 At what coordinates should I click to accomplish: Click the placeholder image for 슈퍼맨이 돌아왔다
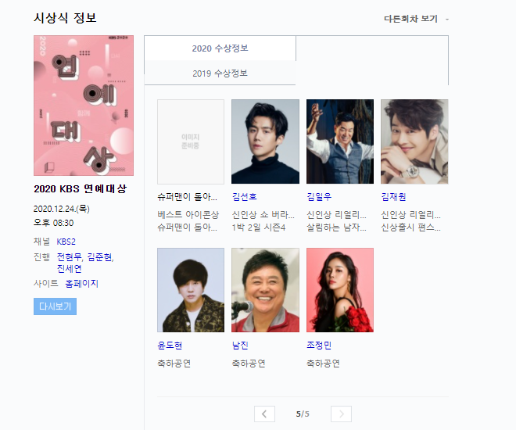[191, 142]
